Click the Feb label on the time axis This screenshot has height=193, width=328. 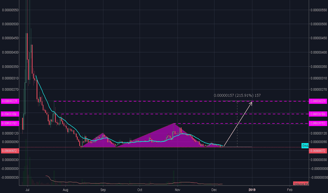pos(290,189)
